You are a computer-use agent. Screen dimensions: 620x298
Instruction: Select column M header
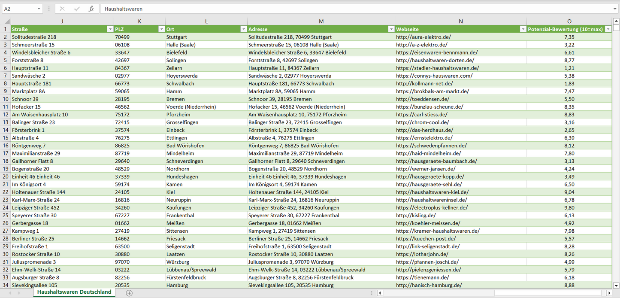pos(321,21)
